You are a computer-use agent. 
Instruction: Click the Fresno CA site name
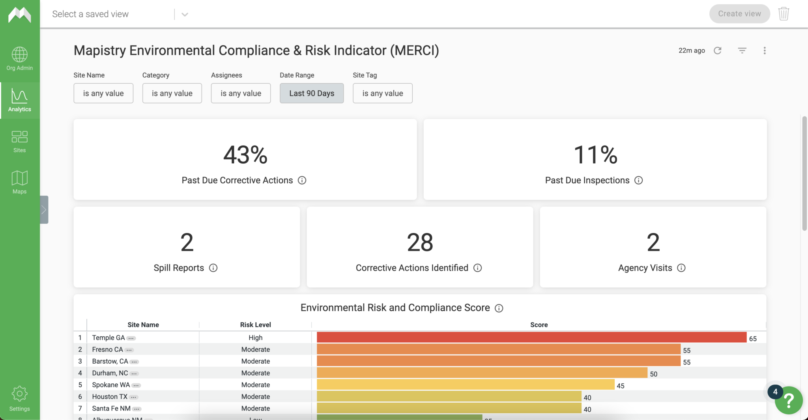[107, 349]
